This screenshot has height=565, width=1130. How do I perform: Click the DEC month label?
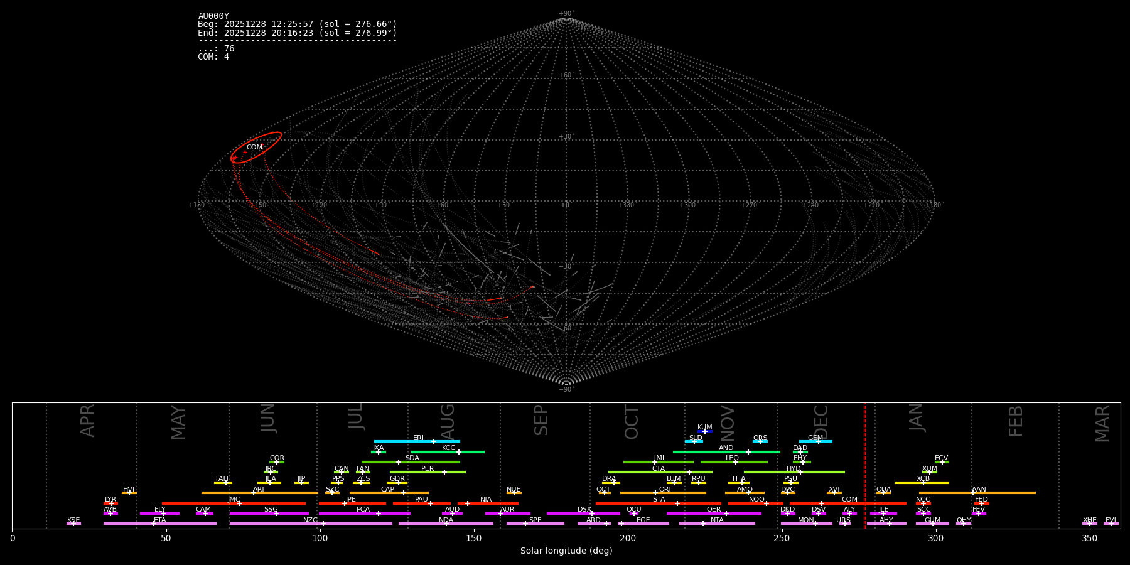pyautogui.click(x=821, y=422)
